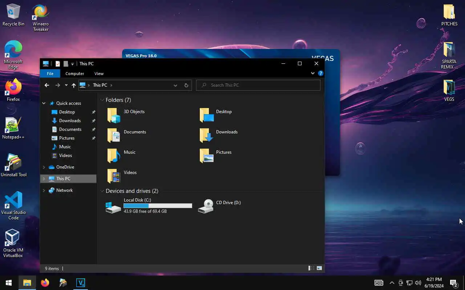Open Customize Quick Access Toolbar dropdown

pyautogui.click(x=72, y=64)
